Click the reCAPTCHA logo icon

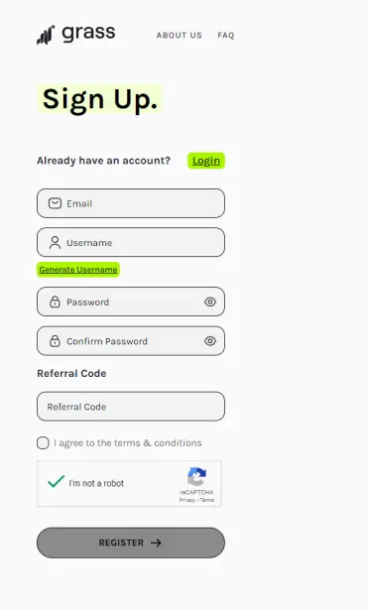tap(196, 476)
